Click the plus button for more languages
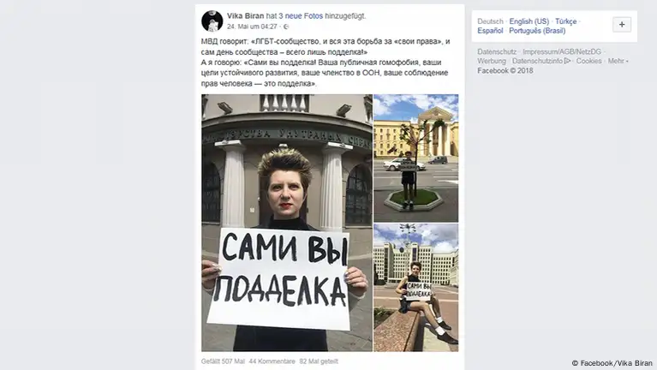The image size is (657, 370). [622, 25]
